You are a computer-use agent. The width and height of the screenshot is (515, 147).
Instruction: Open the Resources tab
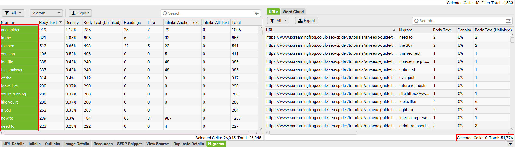(103, 144)
